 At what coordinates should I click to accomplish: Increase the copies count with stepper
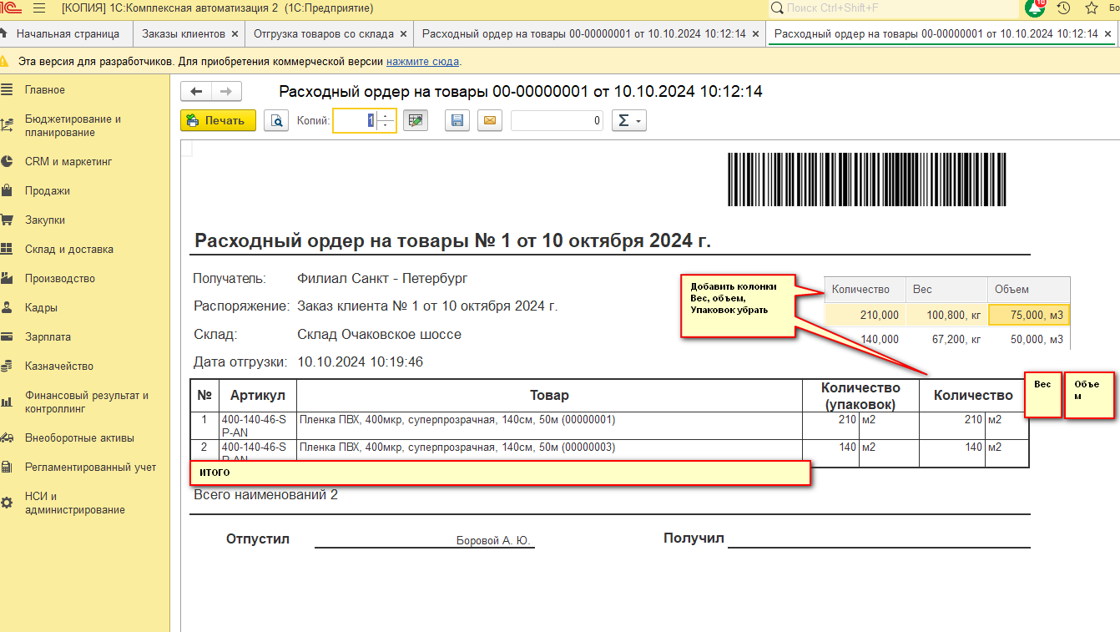pyautogui.click(x=385, y=116)
